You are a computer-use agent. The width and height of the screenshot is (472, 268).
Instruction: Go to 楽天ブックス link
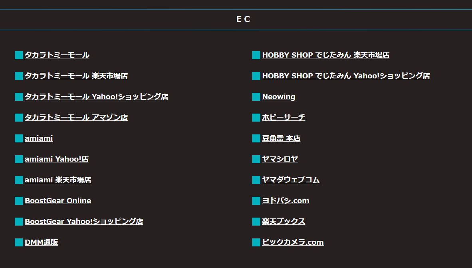point(284,222)
